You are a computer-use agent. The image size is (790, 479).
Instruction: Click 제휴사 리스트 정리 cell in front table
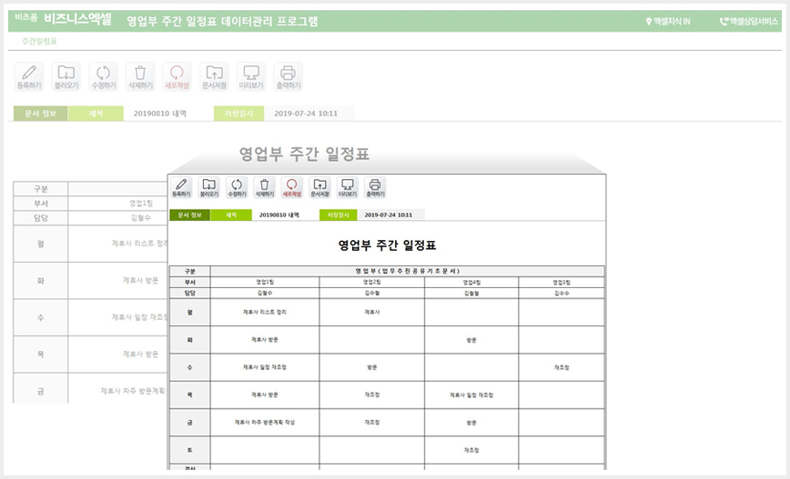(265, 312)
